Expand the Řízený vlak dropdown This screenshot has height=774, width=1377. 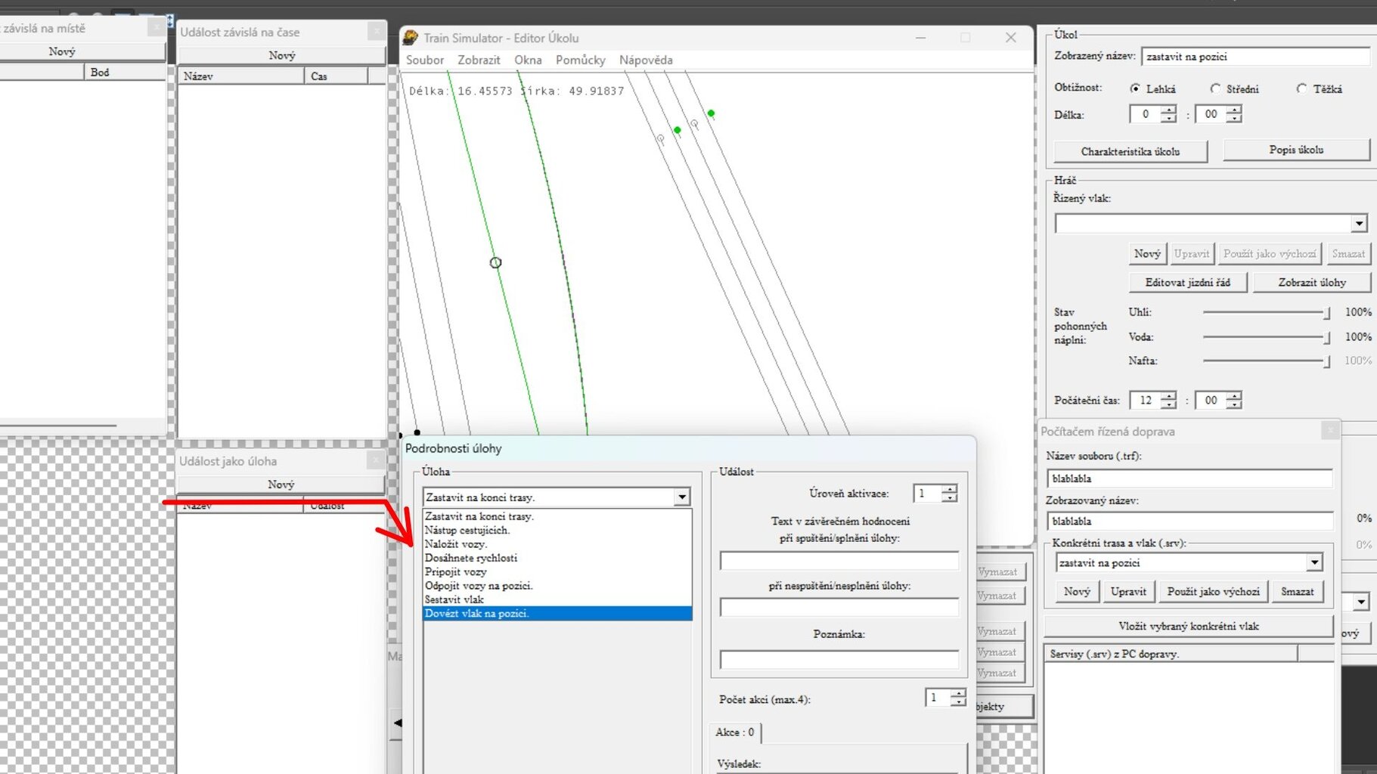coord(1359,223)
